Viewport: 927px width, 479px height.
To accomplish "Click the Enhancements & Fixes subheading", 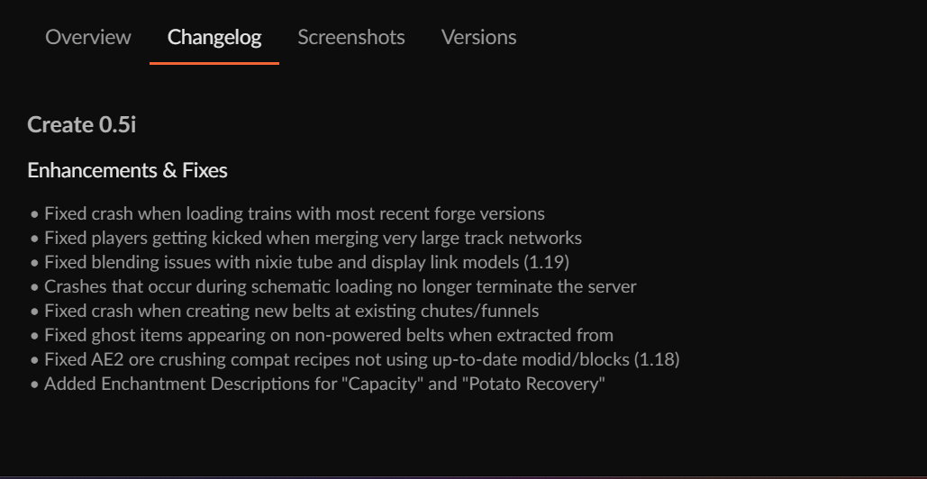I will pyautogui.click(x=127, y=170).
